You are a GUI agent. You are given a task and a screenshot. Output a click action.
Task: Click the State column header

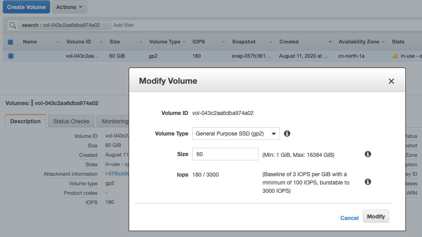398,42
